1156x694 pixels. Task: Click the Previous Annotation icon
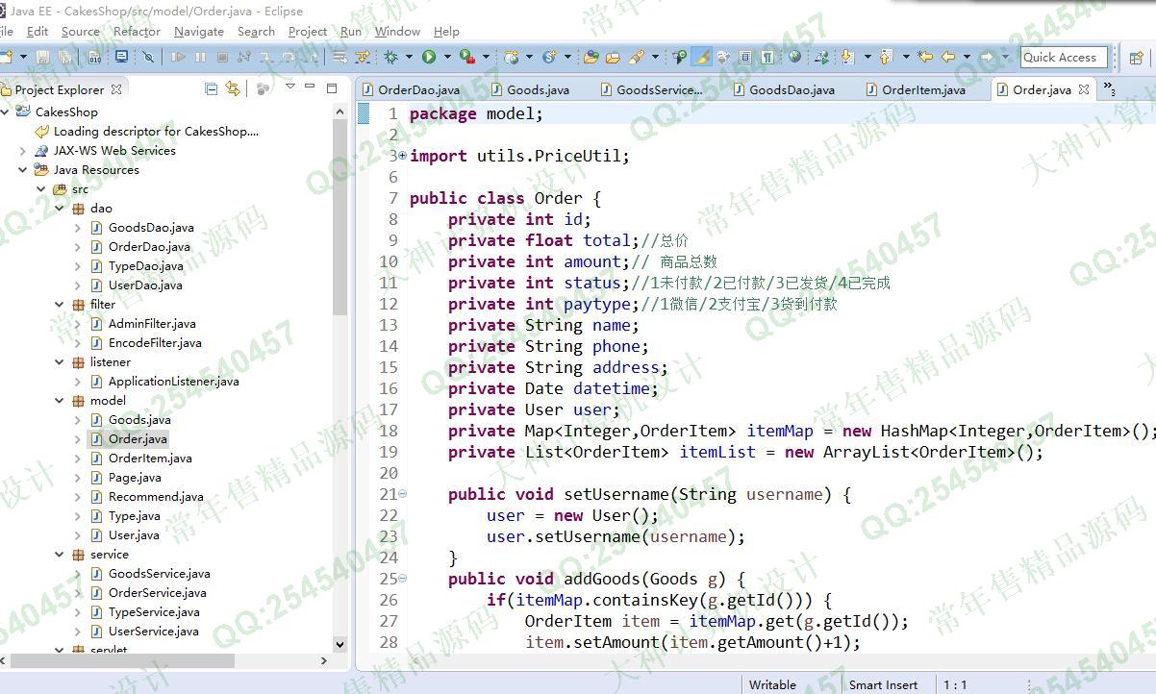pyautogui.click(x=885, y=58)
